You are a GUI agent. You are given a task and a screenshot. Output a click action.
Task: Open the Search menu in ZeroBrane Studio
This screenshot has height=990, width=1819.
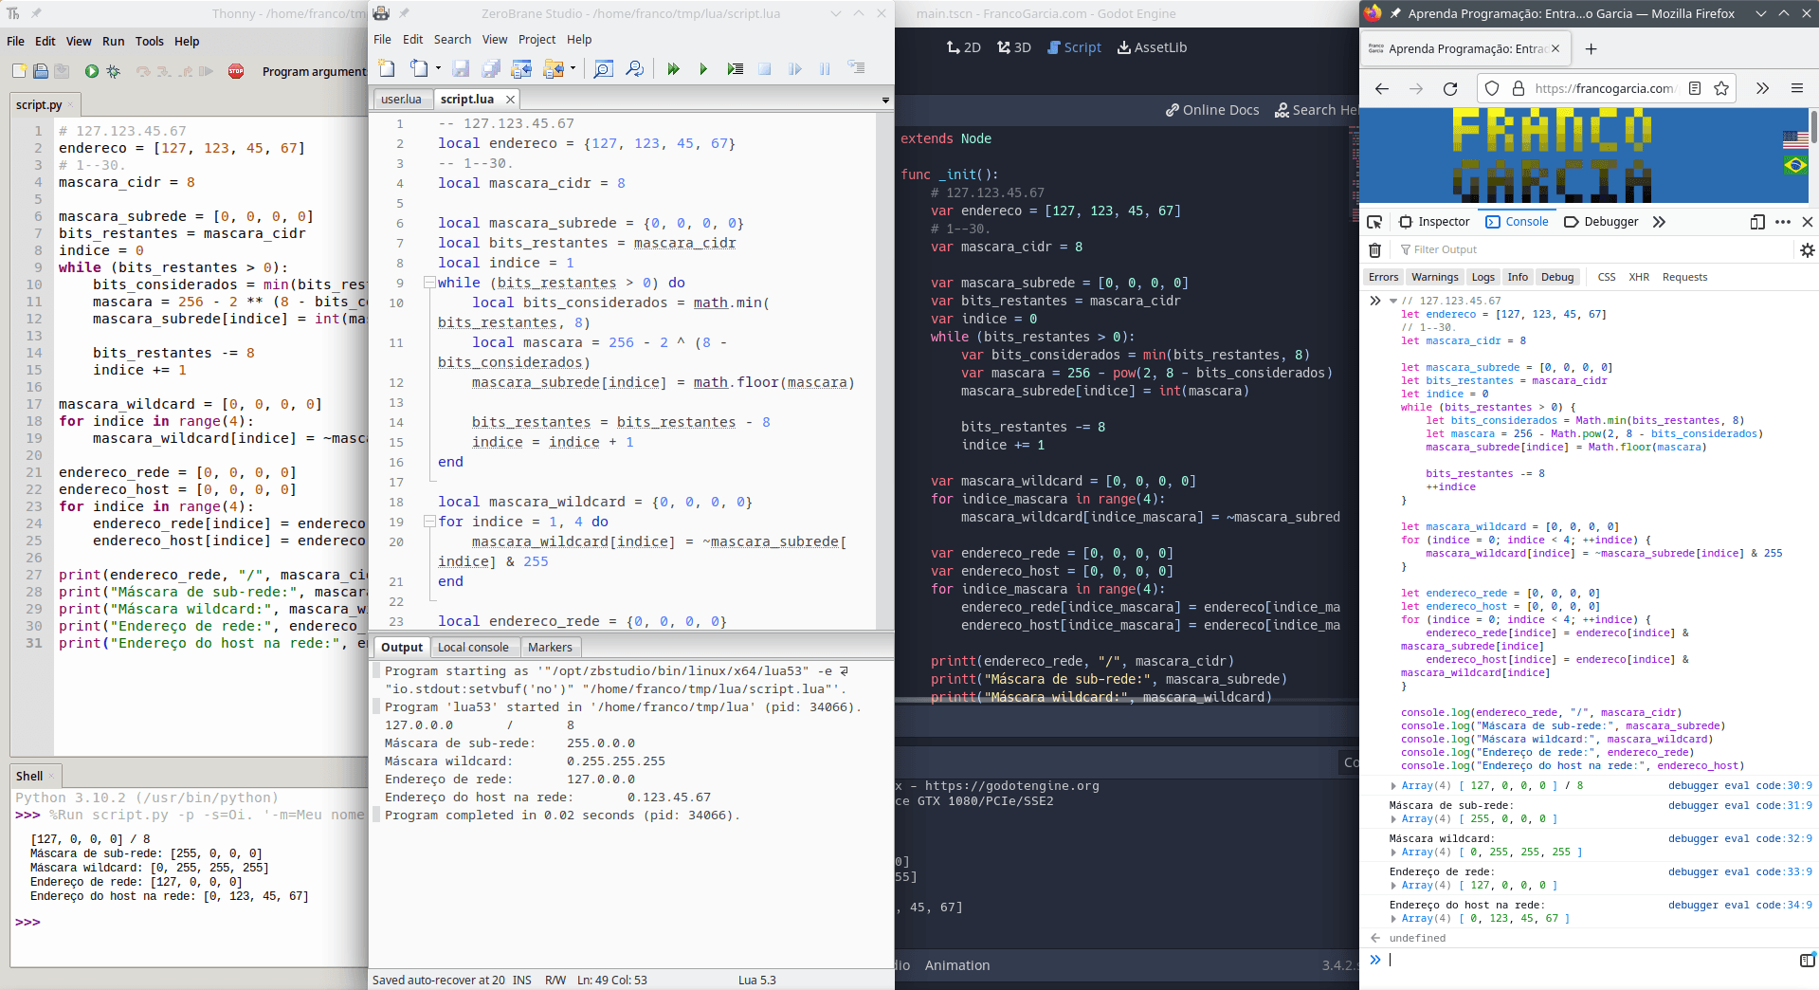(452, 39)
